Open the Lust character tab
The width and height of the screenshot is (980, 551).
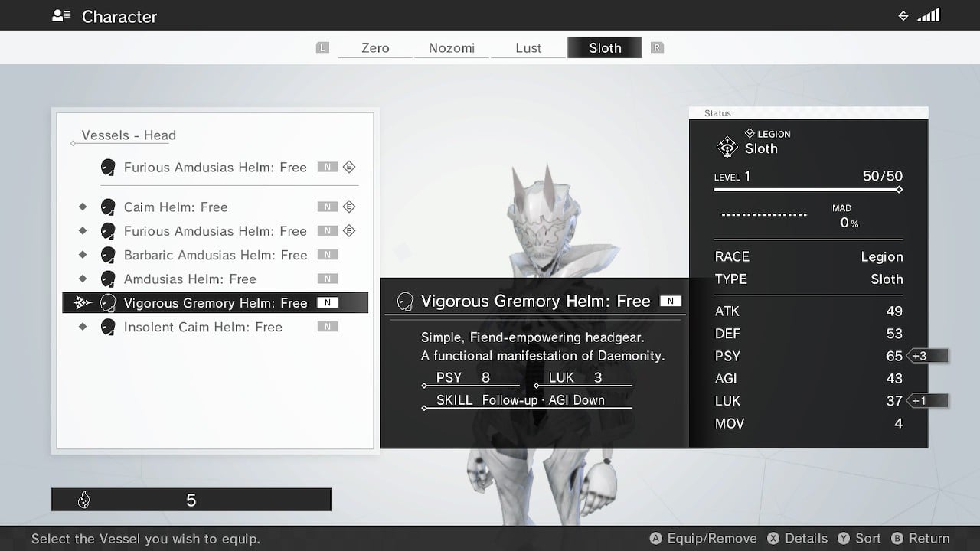528,47
